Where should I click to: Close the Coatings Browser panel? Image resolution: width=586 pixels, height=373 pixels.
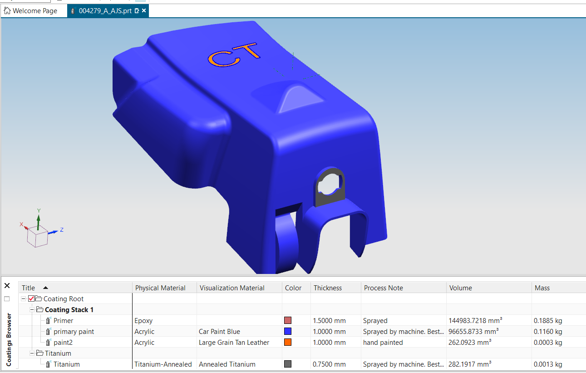[7, 286]
